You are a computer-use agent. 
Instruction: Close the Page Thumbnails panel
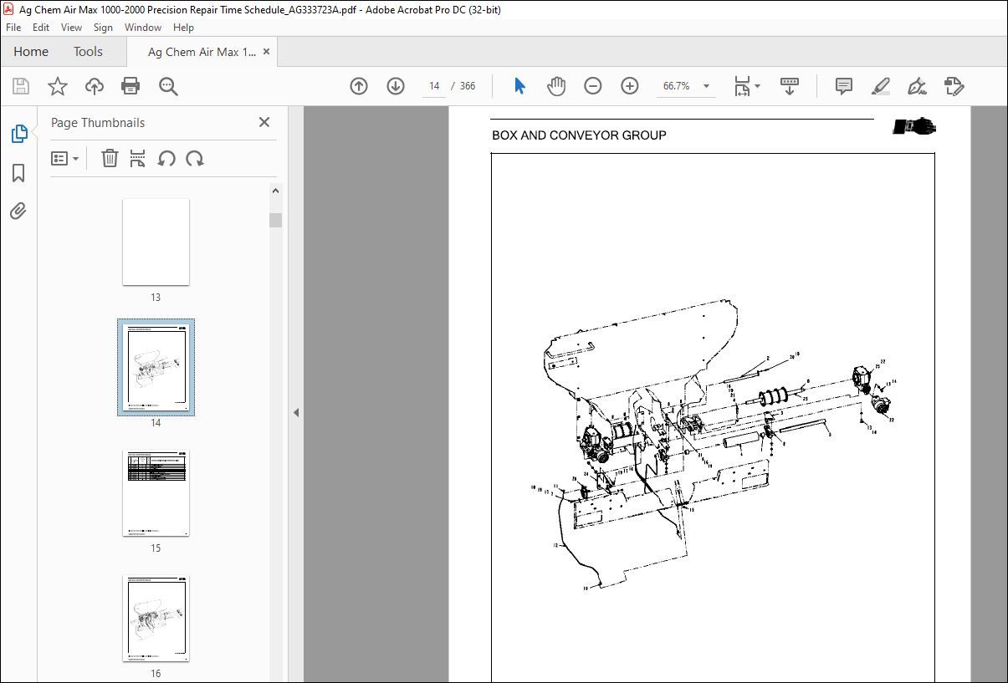(x=264, y=122)
